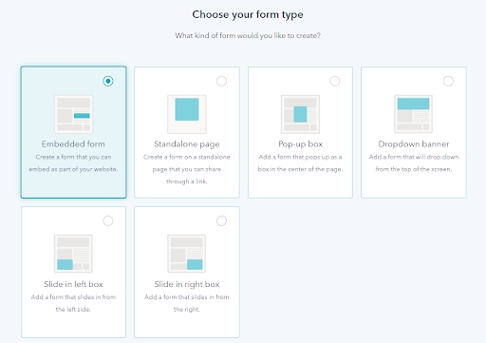
Task: Click the Slide in right box icon
Action: (x=187, y=254)
